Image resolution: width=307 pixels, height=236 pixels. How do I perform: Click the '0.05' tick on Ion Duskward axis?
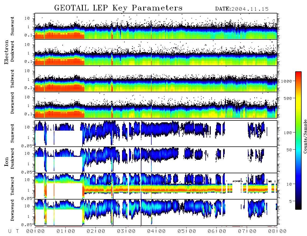point(26,172)
